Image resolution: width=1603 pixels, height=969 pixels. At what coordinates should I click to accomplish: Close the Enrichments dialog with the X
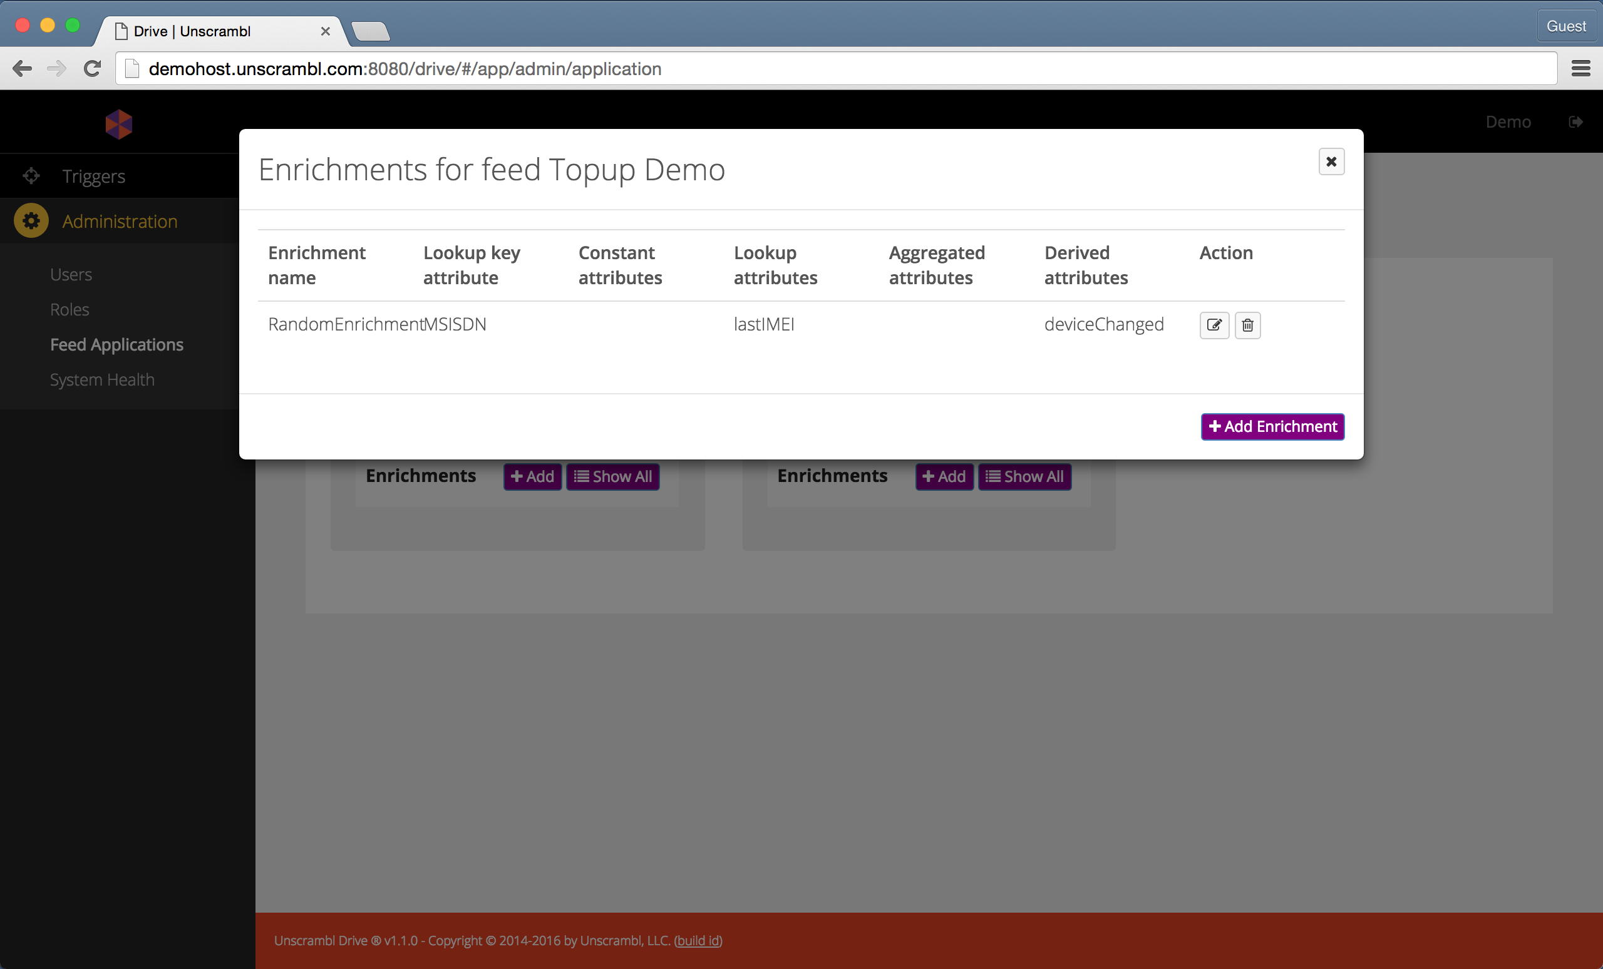coord(1331,161)
